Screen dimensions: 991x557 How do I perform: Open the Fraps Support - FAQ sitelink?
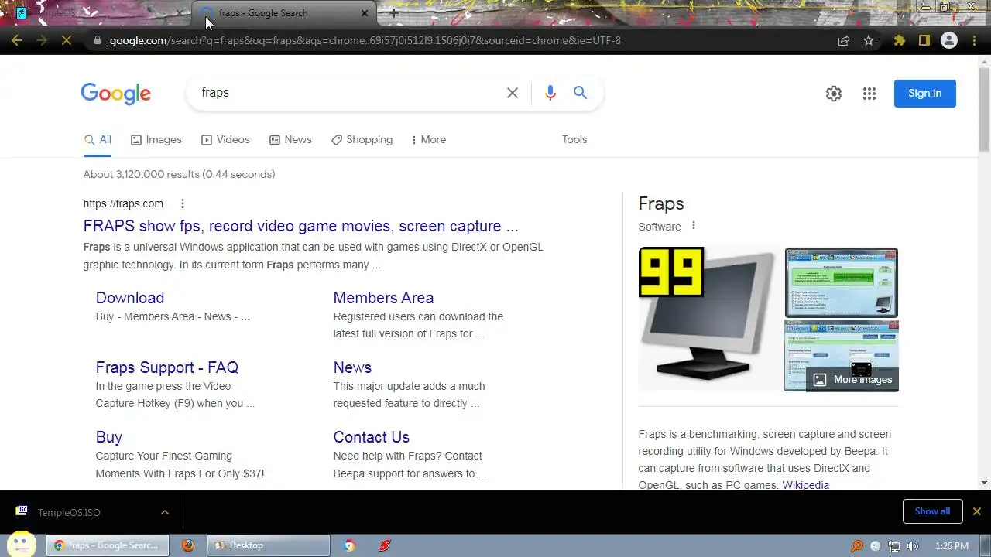167,367
